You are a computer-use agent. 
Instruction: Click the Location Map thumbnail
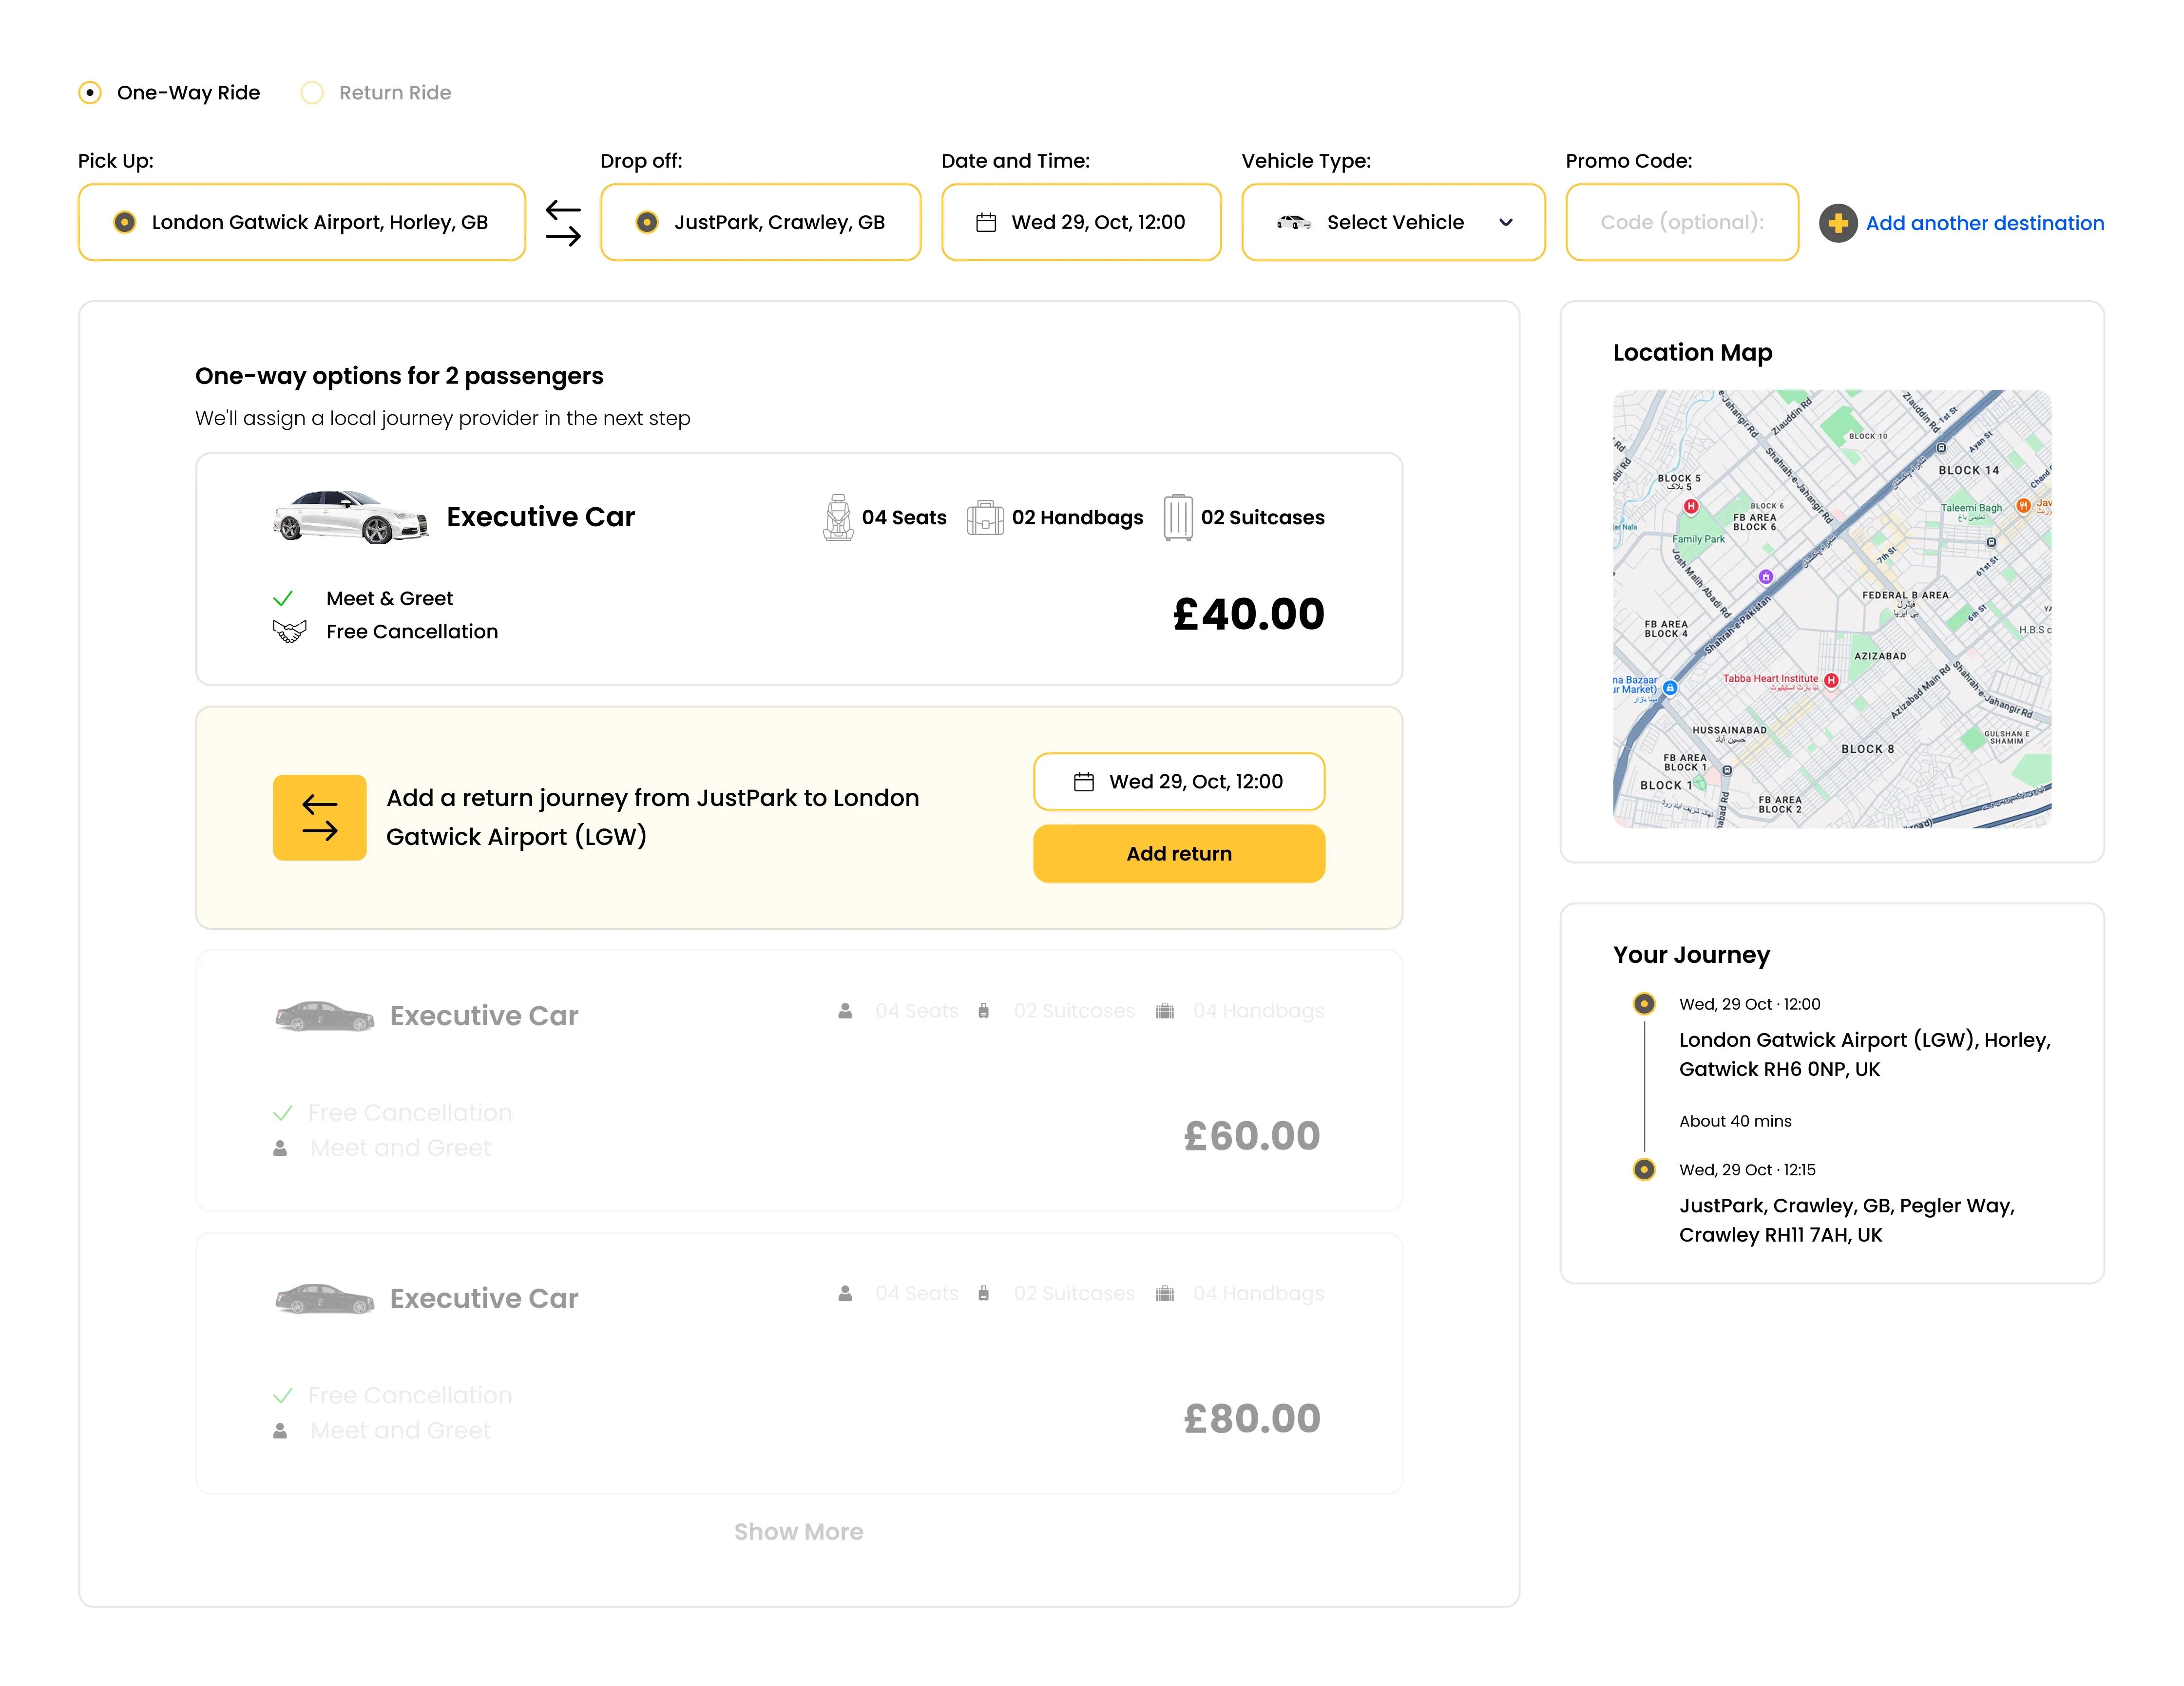(1831, 608)
